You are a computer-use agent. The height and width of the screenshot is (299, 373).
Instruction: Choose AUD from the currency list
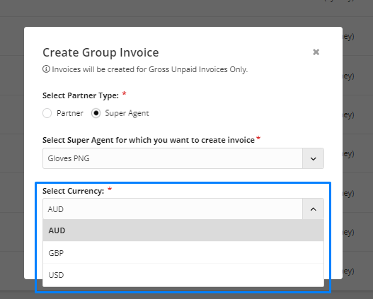point(183,230)
